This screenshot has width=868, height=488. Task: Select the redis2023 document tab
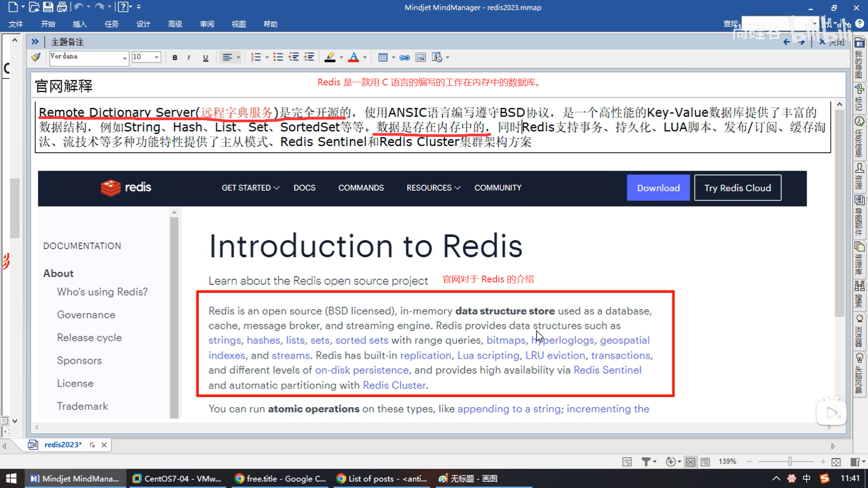click(63, 445)
